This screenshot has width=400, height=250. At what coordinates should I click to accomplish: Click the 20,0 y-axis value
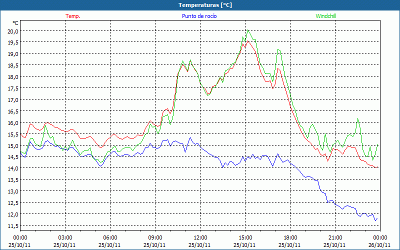click(13, 31)
